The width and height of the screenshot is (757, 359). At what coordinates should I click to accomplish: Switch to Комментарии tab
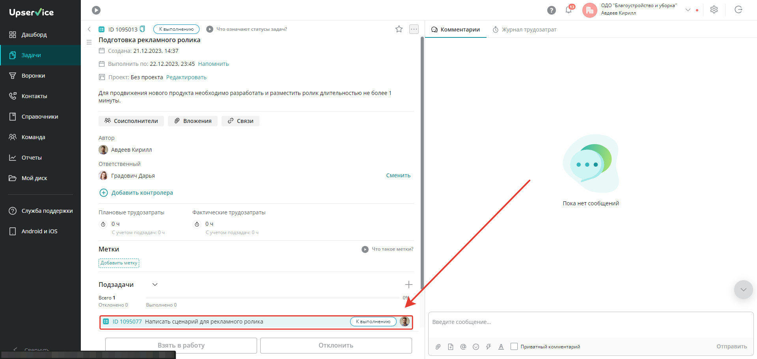[455, 30]
